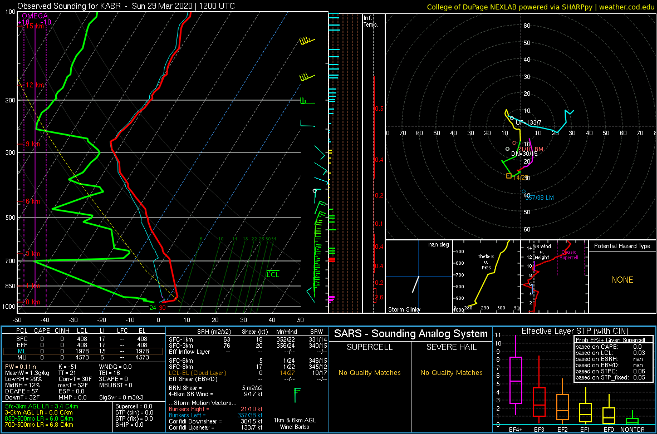Open the weather.cod.edu NEXLAB credit link
657x434 pixels.
(541, 6)
